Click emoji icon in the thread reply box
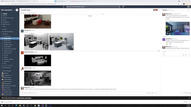 (184, 55)
